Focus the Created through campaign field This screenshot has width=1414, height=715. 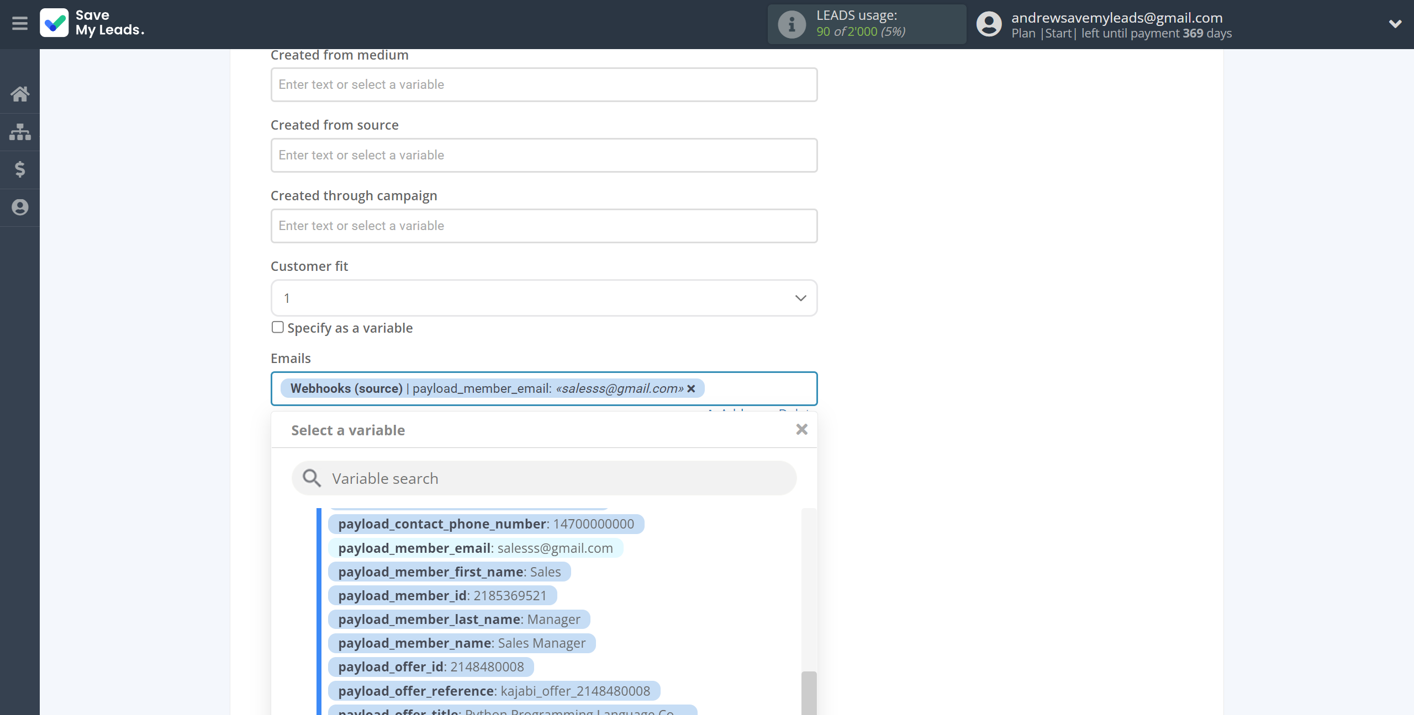(544, 226)
